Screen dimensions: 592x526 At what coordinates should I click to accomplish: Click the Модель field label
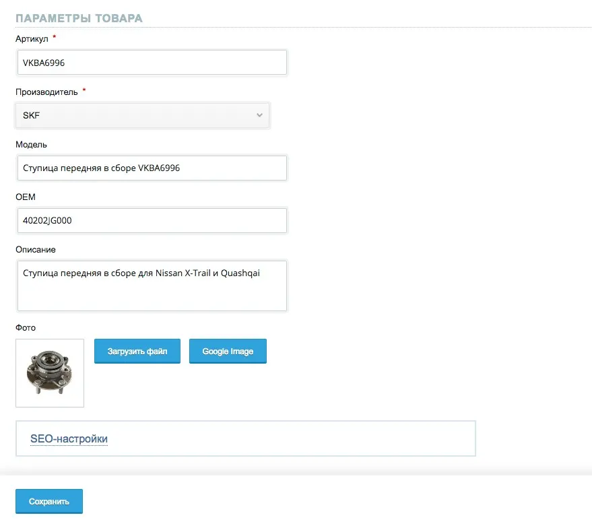32,144
